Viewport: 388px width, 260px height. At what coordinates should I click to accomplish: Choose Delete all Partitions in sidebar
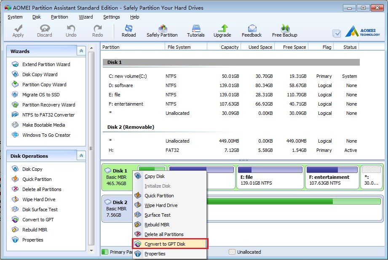tap(42, 189)
